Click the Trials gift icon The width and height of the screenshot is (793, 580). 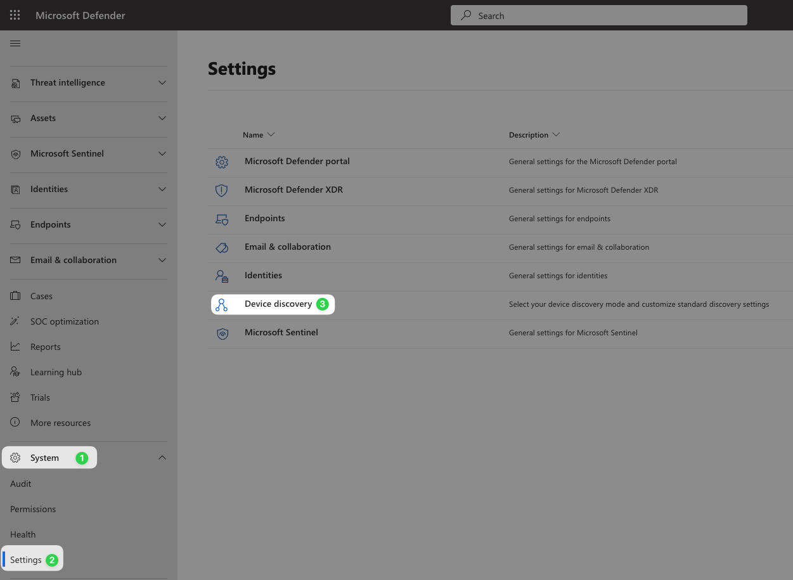pyautogui.click(x=16, y=397)
